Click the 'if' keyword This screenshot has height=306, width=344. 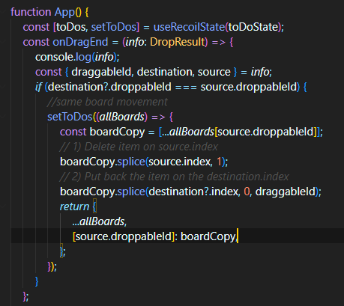point(38,87)
